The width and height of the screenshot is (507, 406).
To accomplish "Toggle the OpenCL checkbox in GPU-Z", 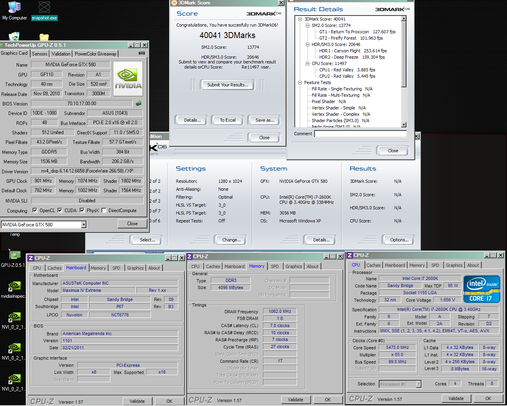I will click(x=35, y=211).
